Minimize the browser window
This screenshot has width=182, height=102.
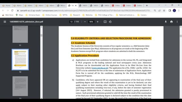pos(166,5)
